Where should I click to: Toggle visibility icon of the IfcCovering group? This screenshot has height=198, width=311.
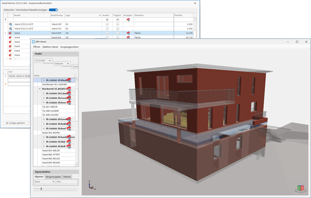click(69, 98)
